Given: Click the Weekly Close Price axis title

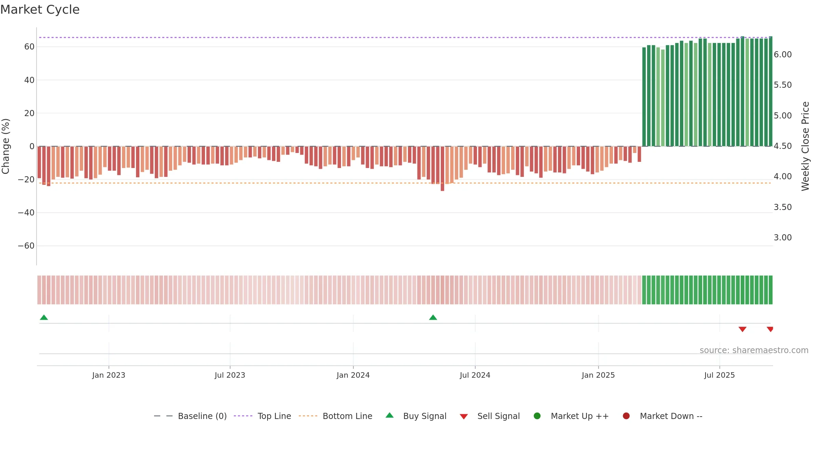Looking at the screenshot, I should point(805,146).
